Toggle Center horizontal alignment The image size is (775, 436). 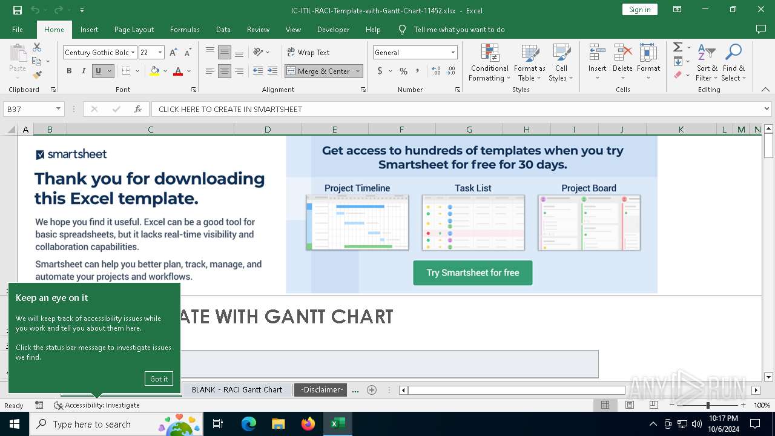[x=225, y=71]
